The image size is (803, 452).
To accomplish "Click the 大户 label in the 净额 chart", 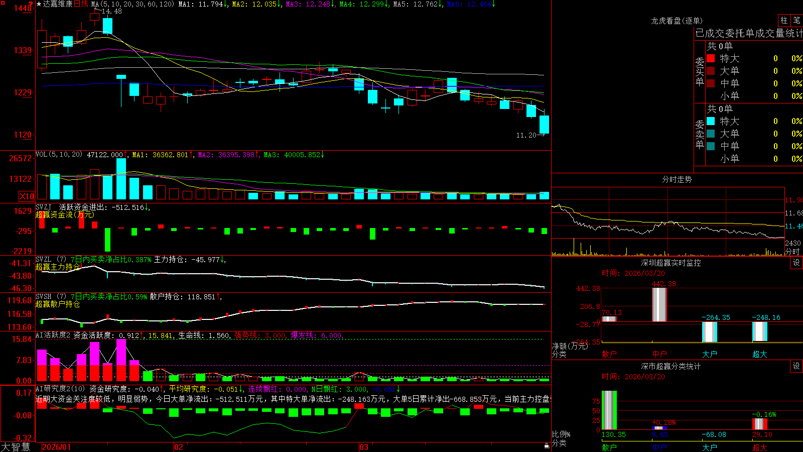I will [710, 354].
